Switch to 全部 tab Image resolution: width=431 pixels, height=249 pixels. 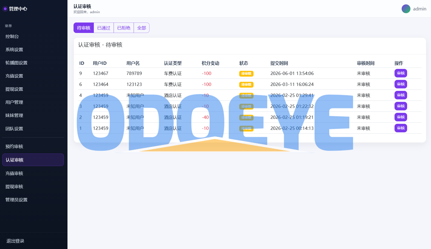click(x=142, y=28)
